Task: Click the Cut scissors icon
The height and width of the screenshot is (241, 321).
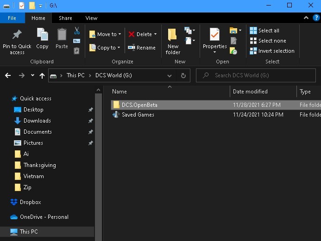Action: [77, 31]
